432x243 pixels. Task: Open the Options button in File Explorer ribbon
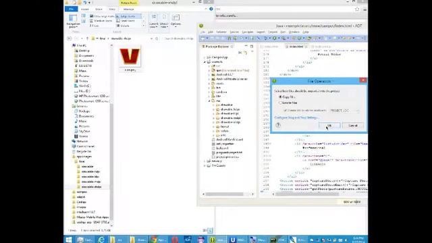coord(175,20)
